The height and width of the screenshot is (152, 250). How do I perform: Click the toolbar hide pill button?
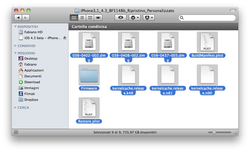tap(233, 11)
